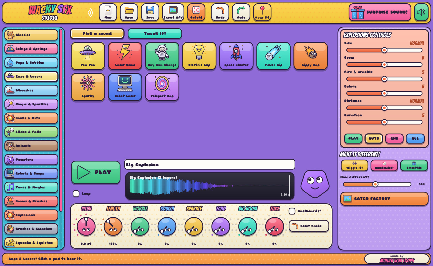Enable the Loop checkbox
Image resolution: width=433 pixels, height=266 pixels.
tap(76, 194)
